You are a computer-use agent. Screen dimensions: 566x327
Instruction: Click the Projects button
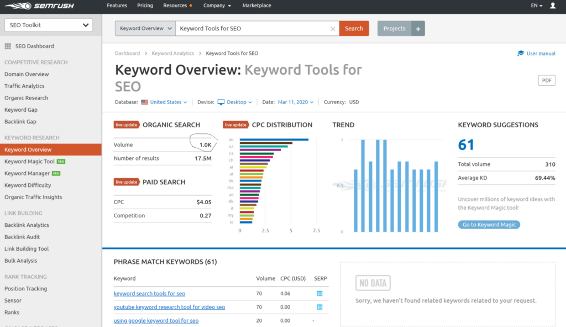pyautogui.click(x=394, y=29)
